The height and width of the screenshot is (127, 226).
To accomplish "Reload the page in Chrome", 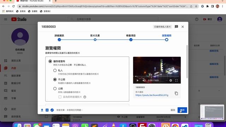I will [x=13, y=6].
